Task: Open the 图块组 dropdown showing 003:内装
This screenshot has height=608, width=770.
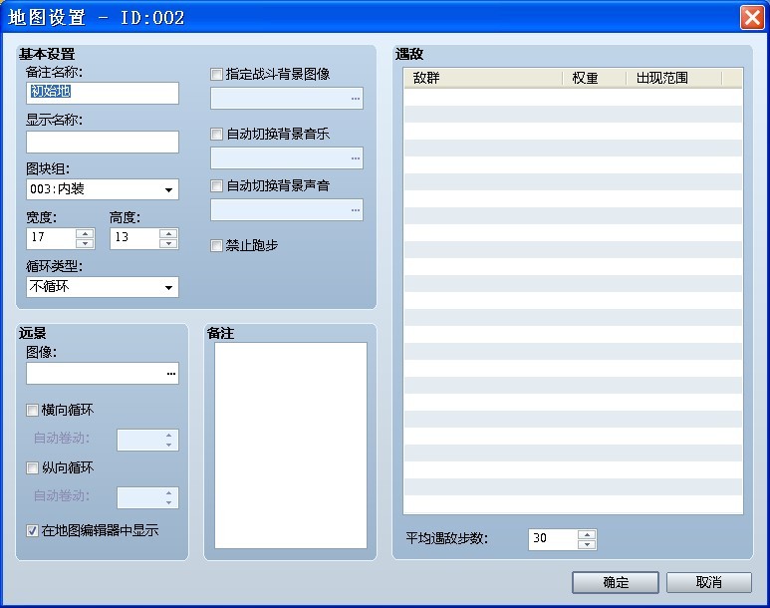Action: click(103, 189)
